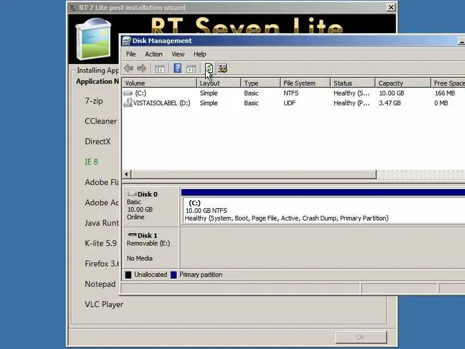Click the 3.47 GB capacity cell
465x349 pixels.
pyautogui.click(x=389, y=103)
